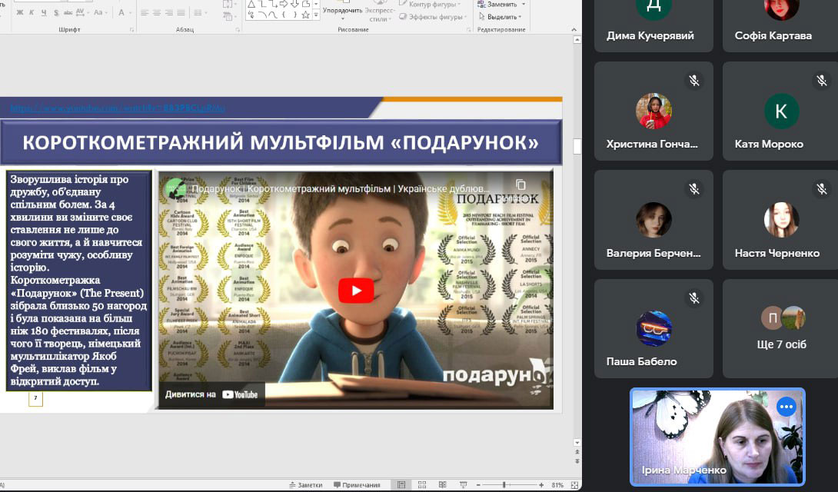Switch to Normal view
Viewport: 838px width, 492px height.
401,484
